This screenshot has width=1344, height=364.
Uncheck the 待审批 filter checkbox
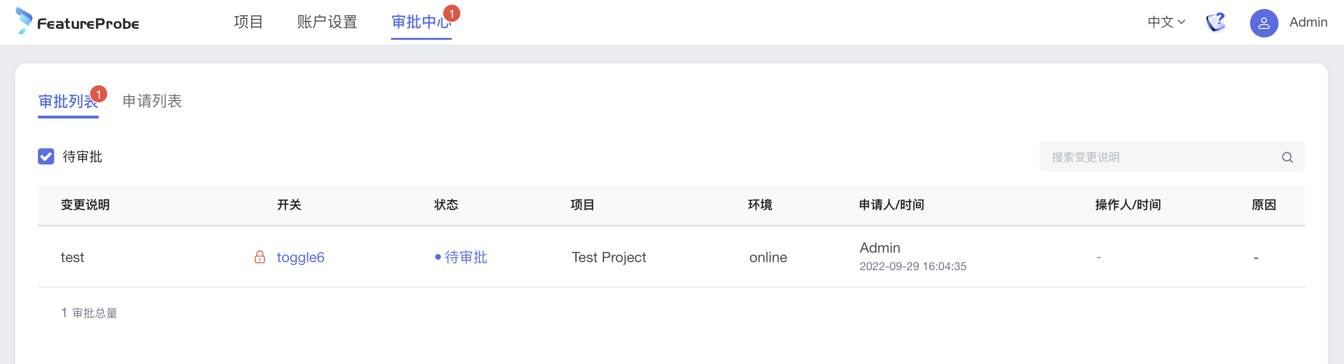tap(46, 157)
